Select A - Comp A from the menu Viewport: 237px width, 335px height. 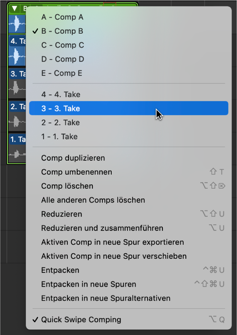[x=62, y=17]
